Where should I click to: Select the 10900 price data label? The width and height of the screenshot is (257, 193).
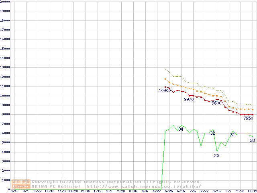pyautogui.click(x=165, y=90)
